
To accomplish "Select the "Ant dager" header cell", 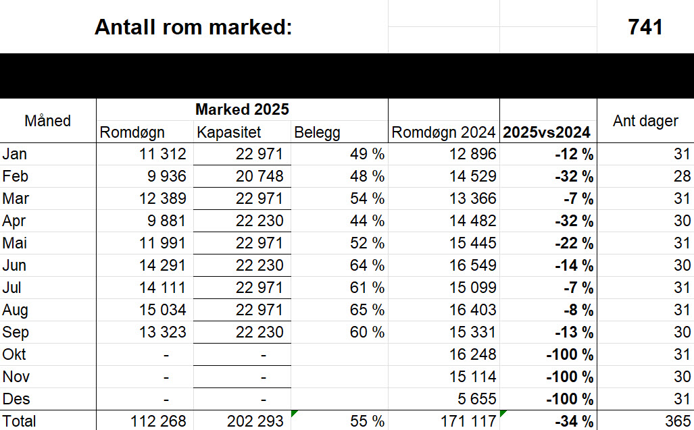I will [x=645, y=121].
